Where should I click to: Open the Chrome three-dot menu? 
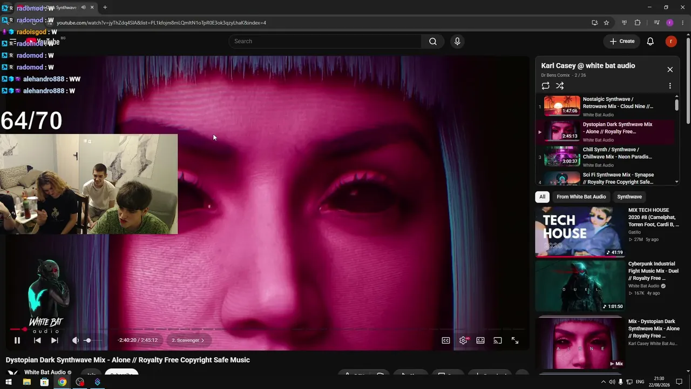click(x=683, y=23)
